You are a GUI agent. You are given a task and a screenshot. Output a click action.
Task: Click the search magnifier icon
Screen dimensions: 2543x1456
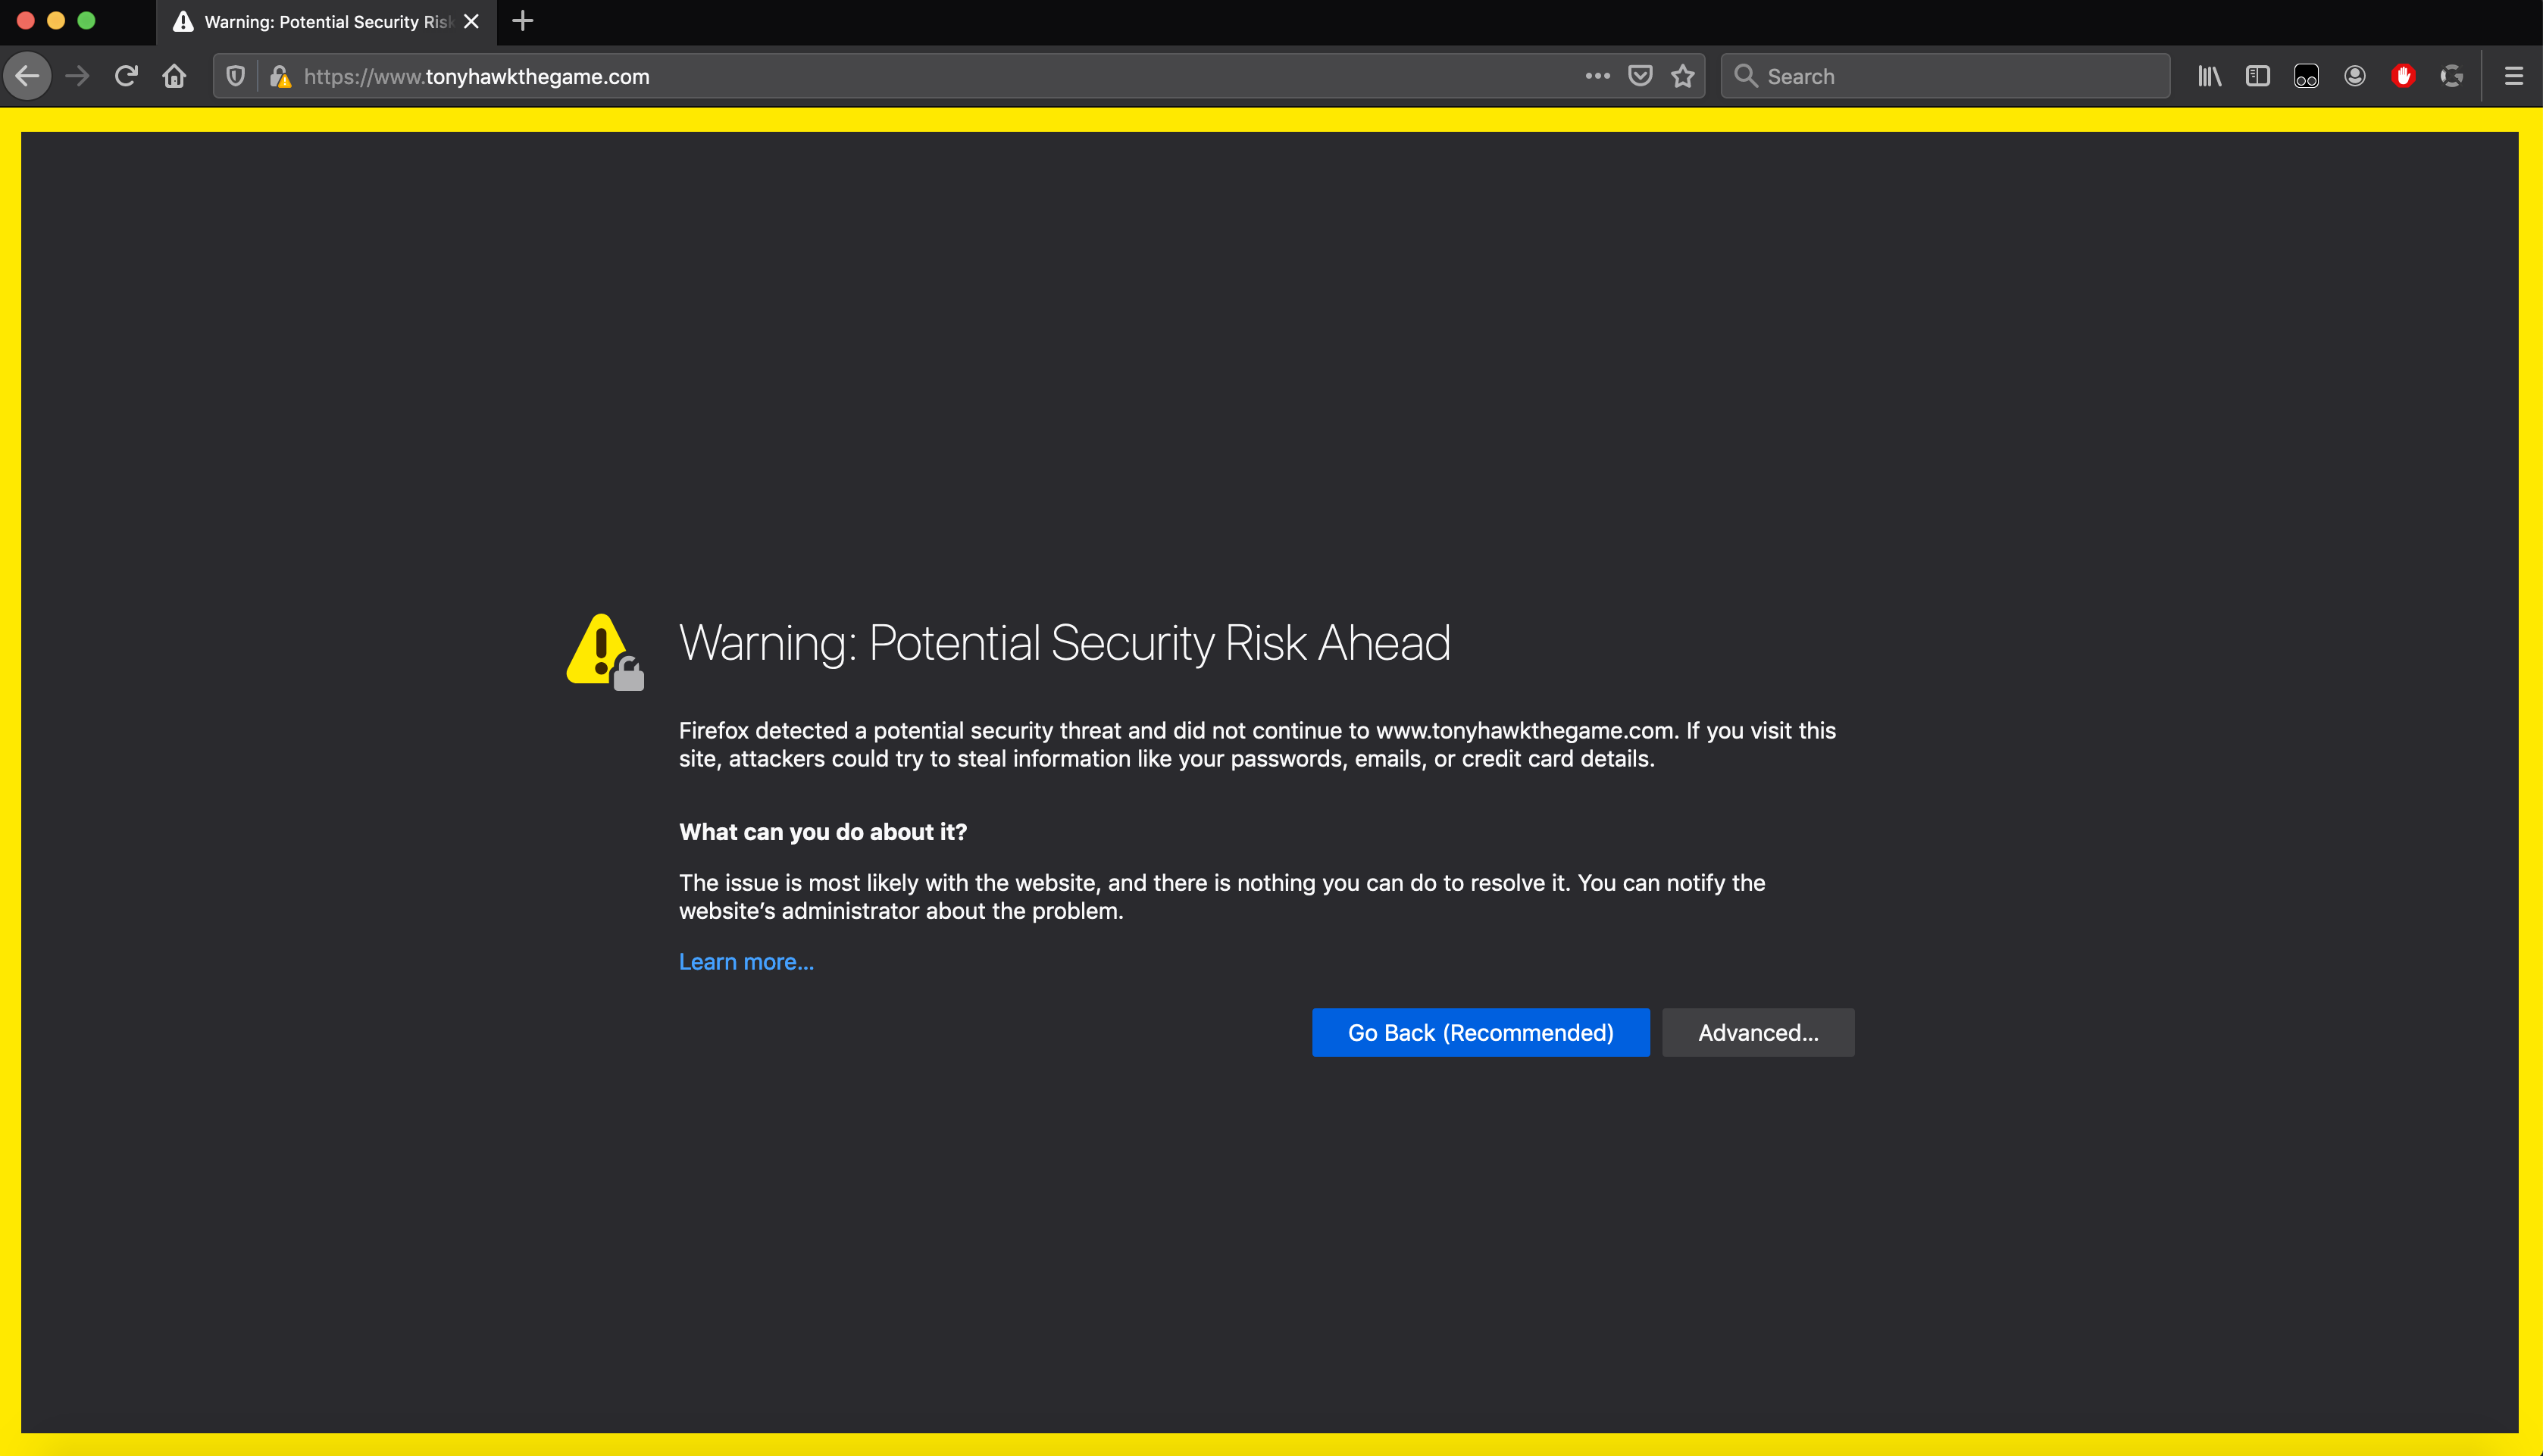1745,76
